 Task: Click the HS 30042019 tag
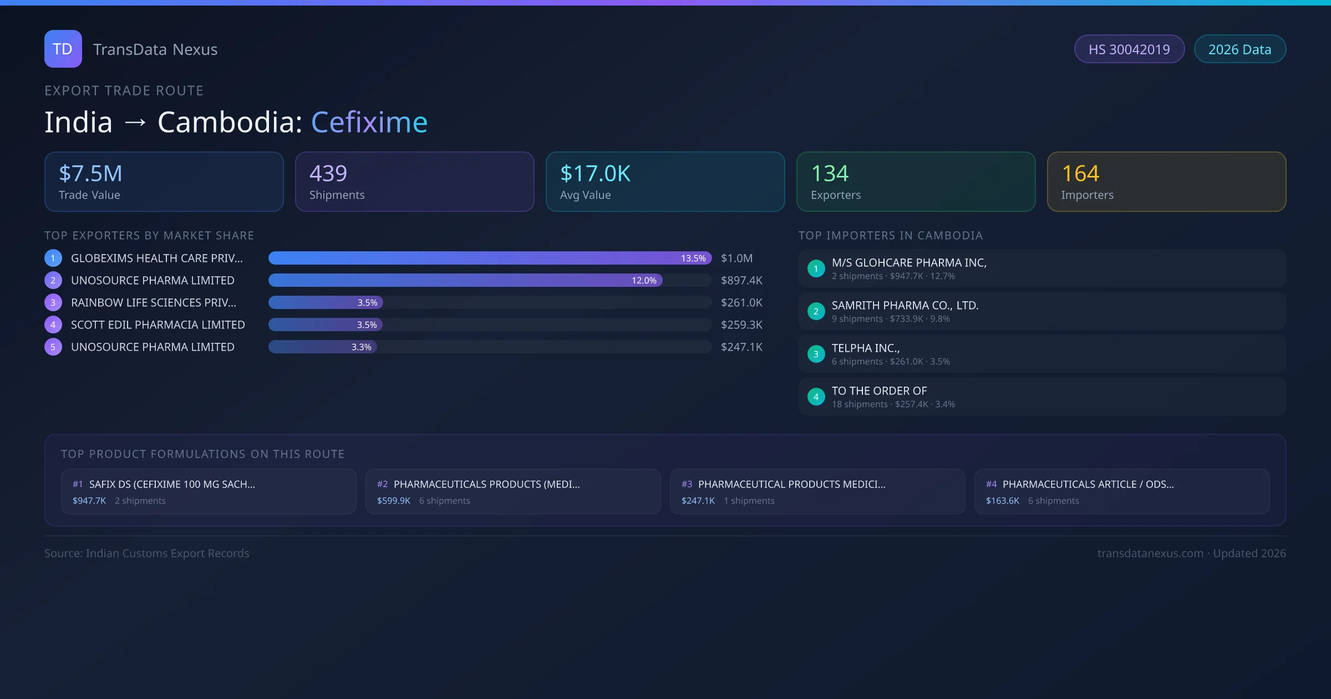click(x=1129, y=49)
